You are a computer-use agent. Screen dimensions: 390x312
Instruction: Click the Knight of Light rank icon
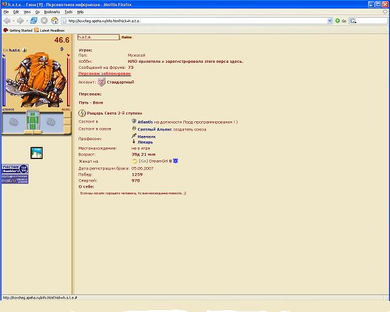[x=82, y=113]
